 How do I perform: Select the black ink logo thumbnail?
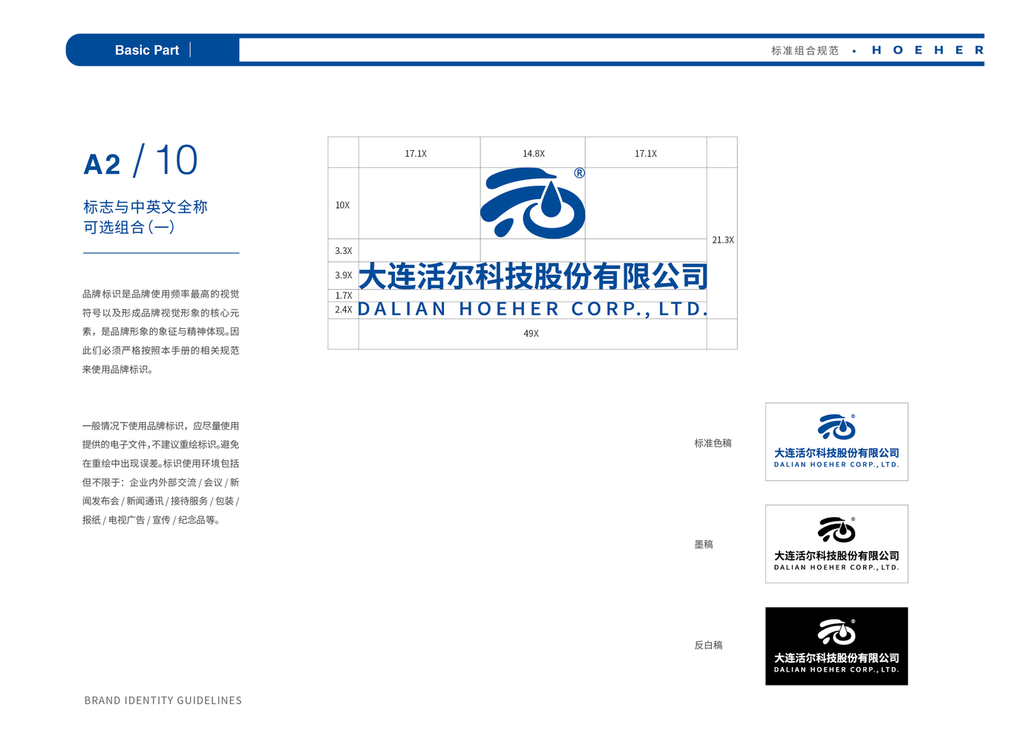point(837,544)
